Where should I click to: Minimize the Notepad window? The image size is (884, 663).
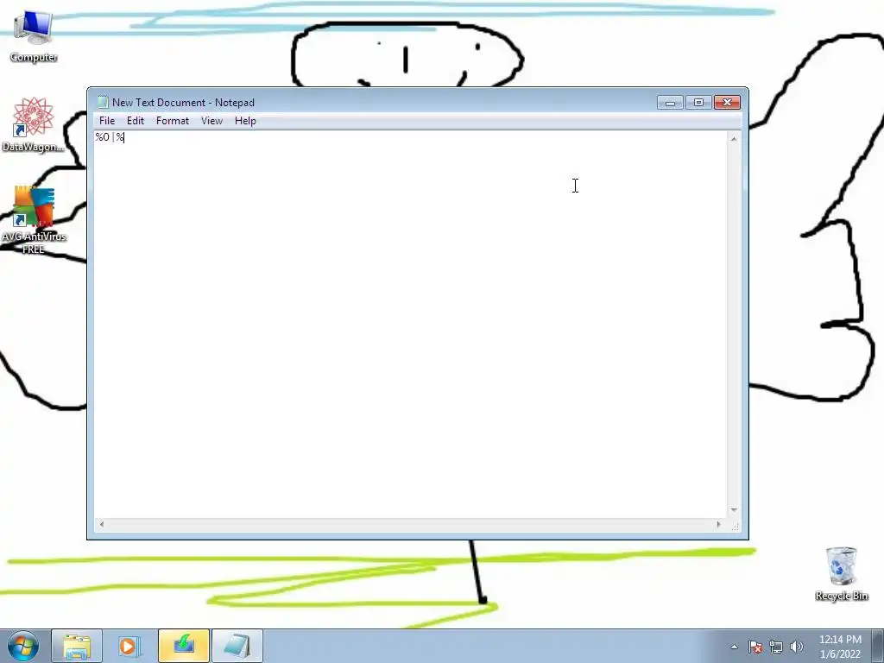click(670, 103)
